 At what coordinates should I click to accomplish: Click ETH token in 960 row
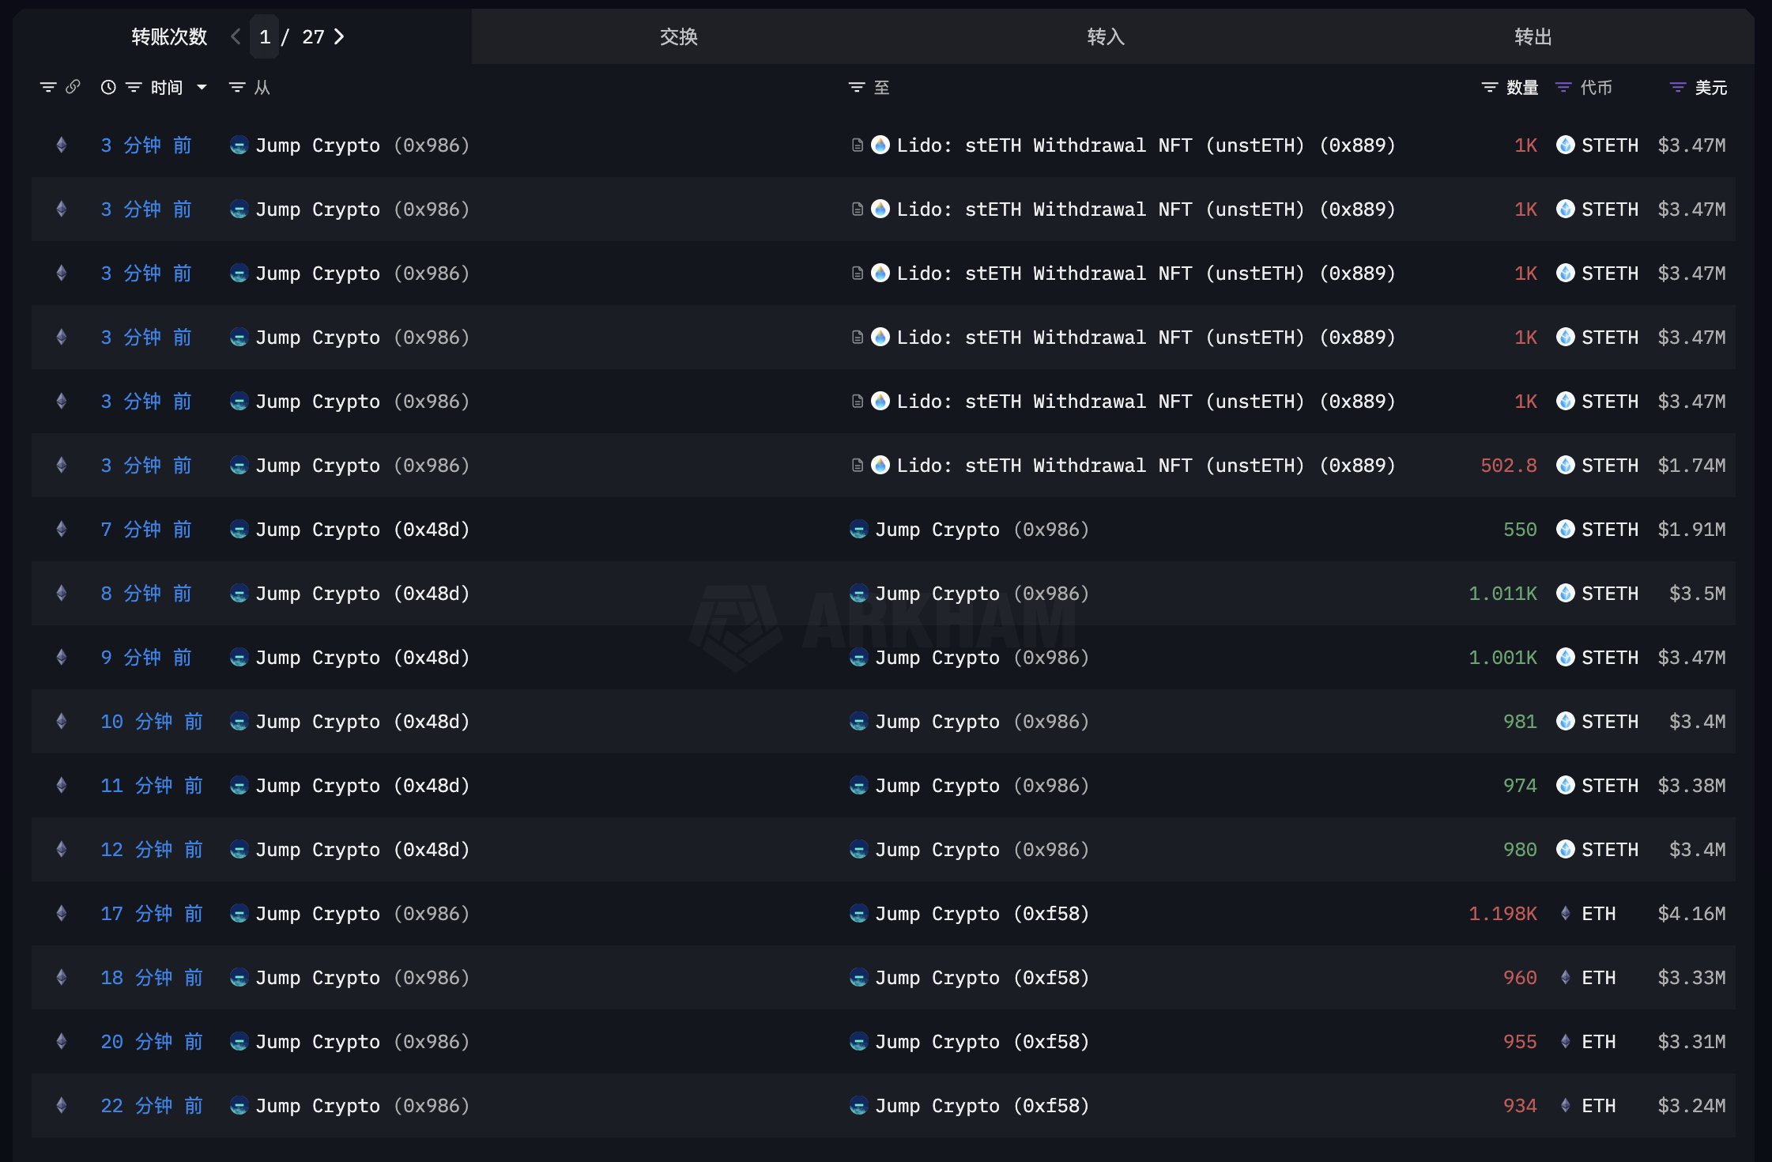click(1598, 977)
